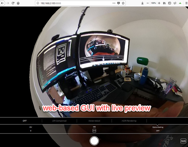Open the Library bookshelf icon
This screenshot has width=188, height=147.
164,3
